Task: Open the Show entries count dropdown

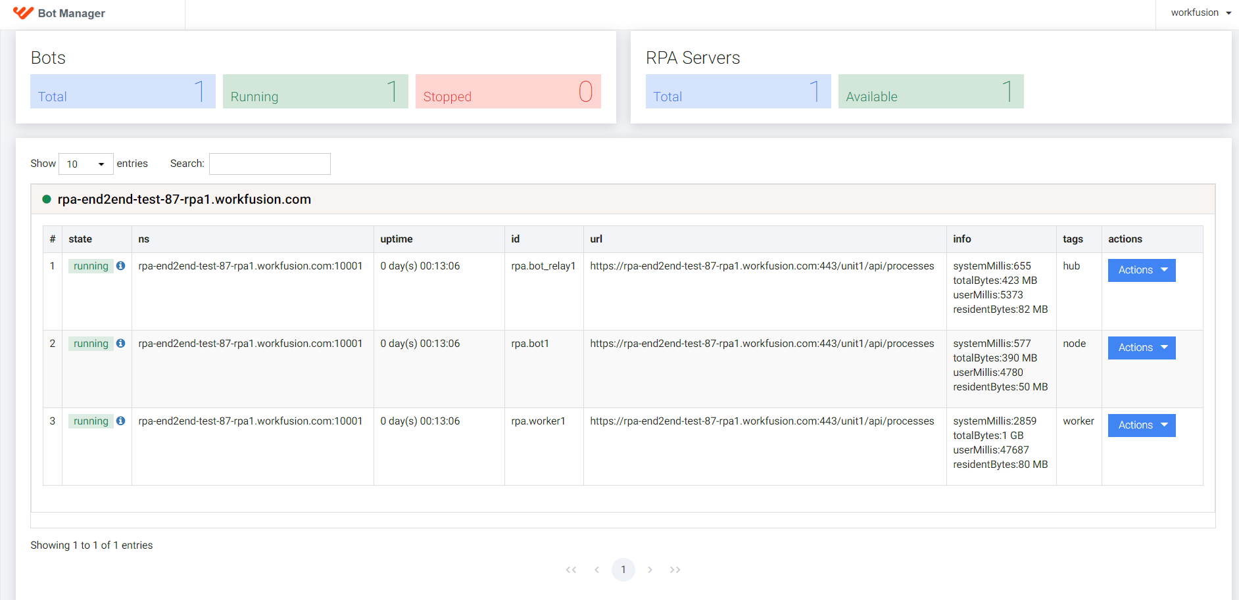Action: tap(86, 164)
